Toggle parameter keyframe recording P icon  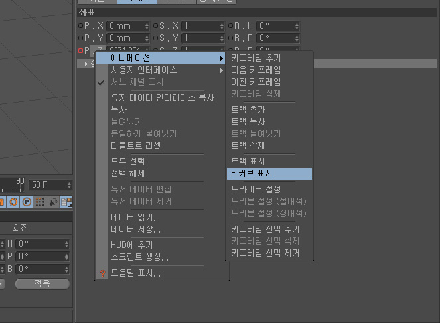pos(27,201)
